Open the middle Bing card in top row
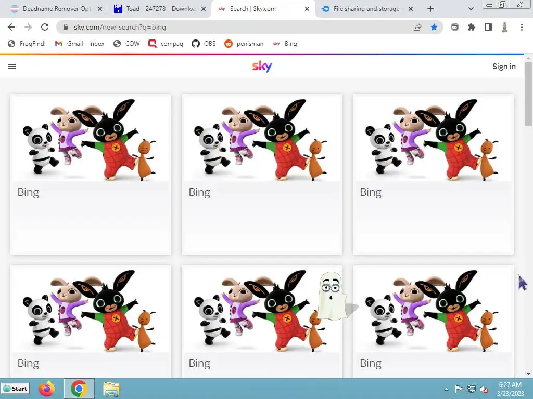 (262, 175)
